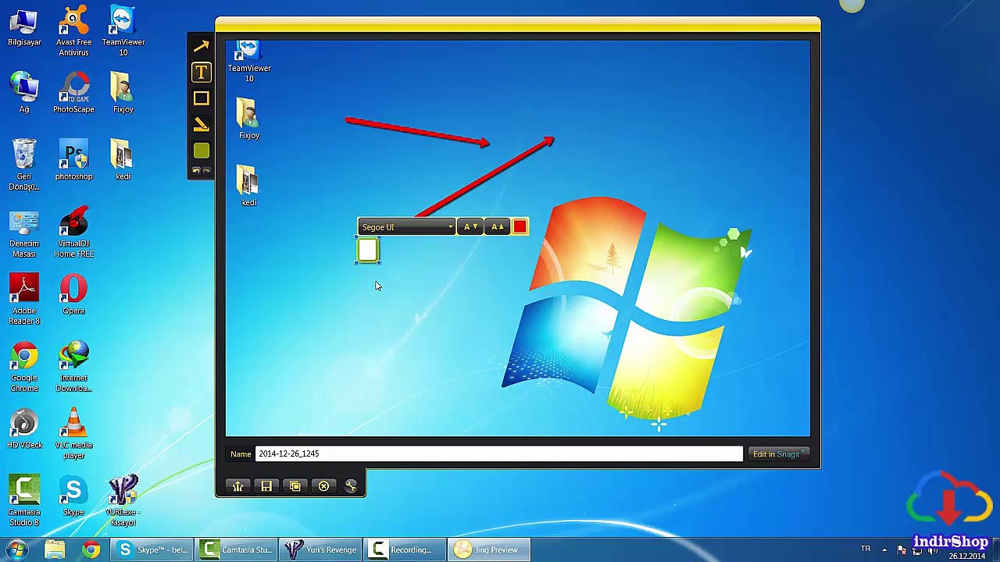Screen dimensions: 1000x562
Task: Show hidden system tray icons
Action: click(884, 550)
